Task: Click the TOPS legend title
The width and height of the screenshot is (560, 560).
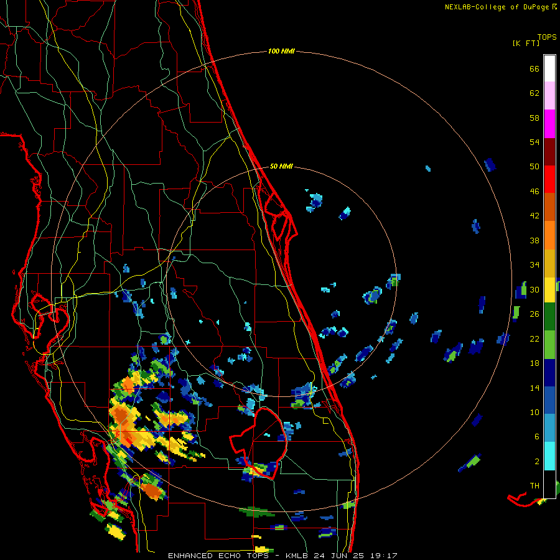Action: click(x=547, y=37)
